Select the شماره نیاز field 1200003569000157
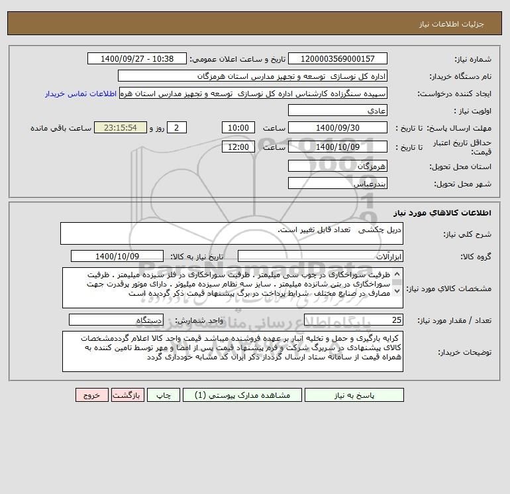Viewport: 510px width, 494px height. tap(338, 58)
